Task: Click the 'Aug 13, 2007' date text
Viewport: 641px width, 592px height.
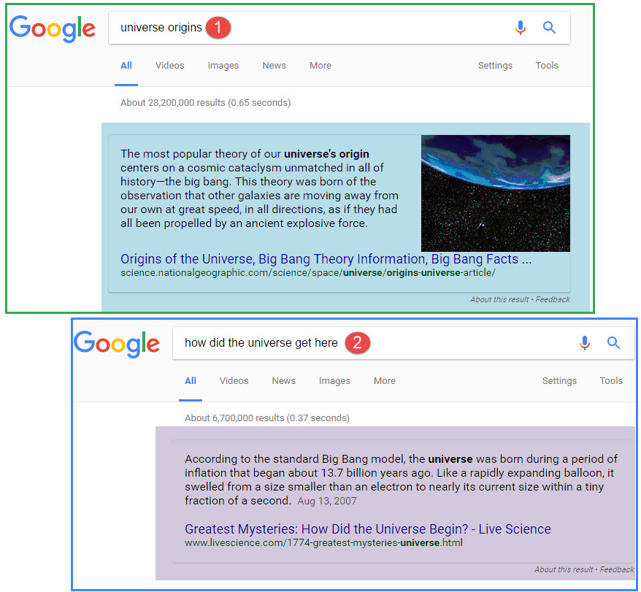Action: (327, 501)
